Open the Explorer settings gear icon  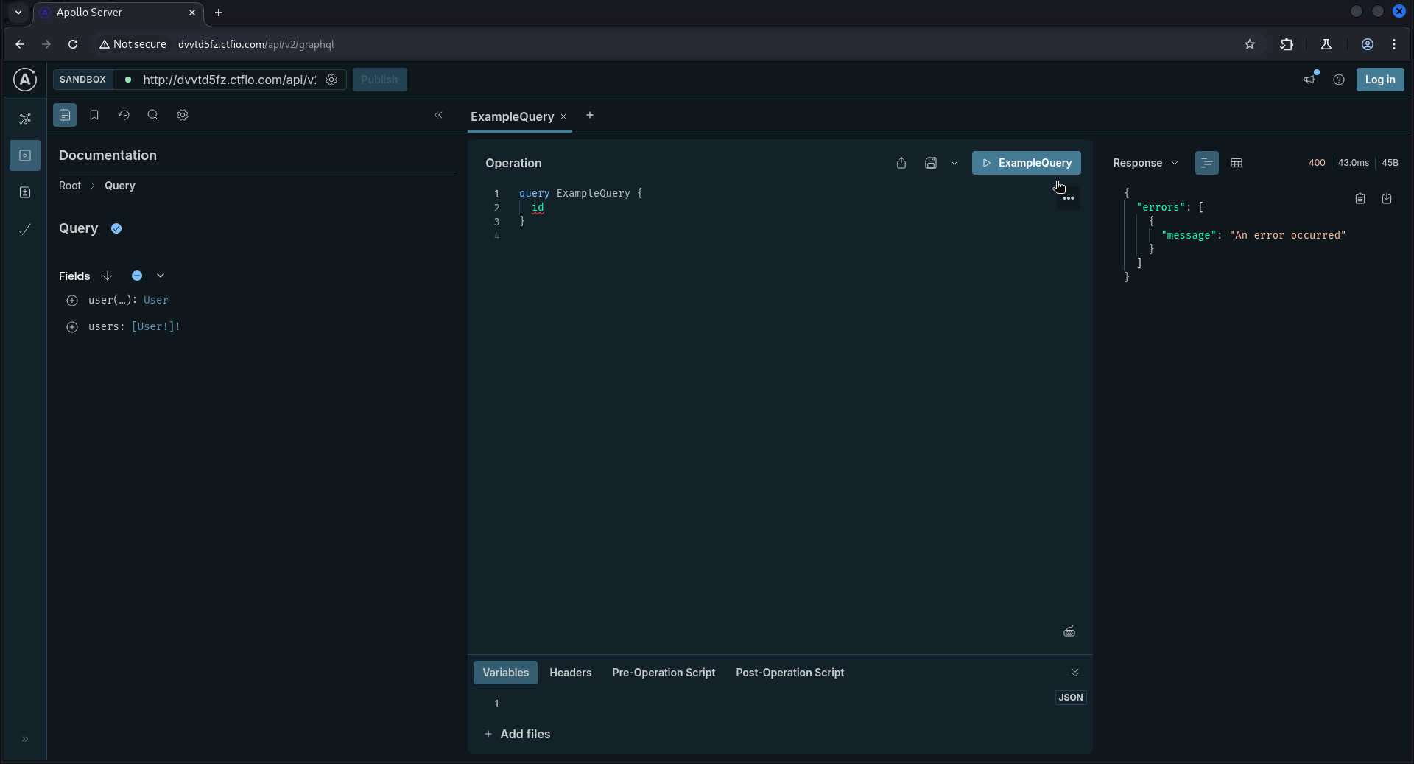[183, 115]
